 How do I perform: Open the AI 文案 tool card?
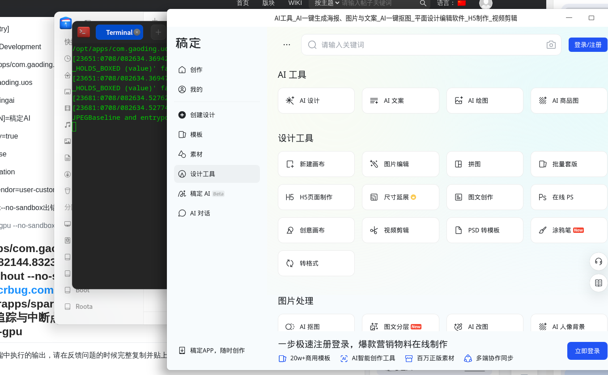[x=400, y=101]
